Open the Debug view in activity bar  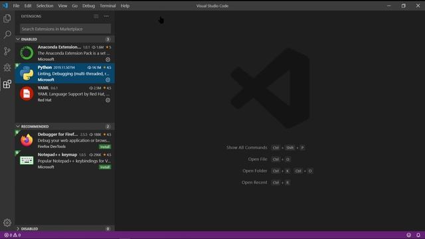click(x=7, y=68)
